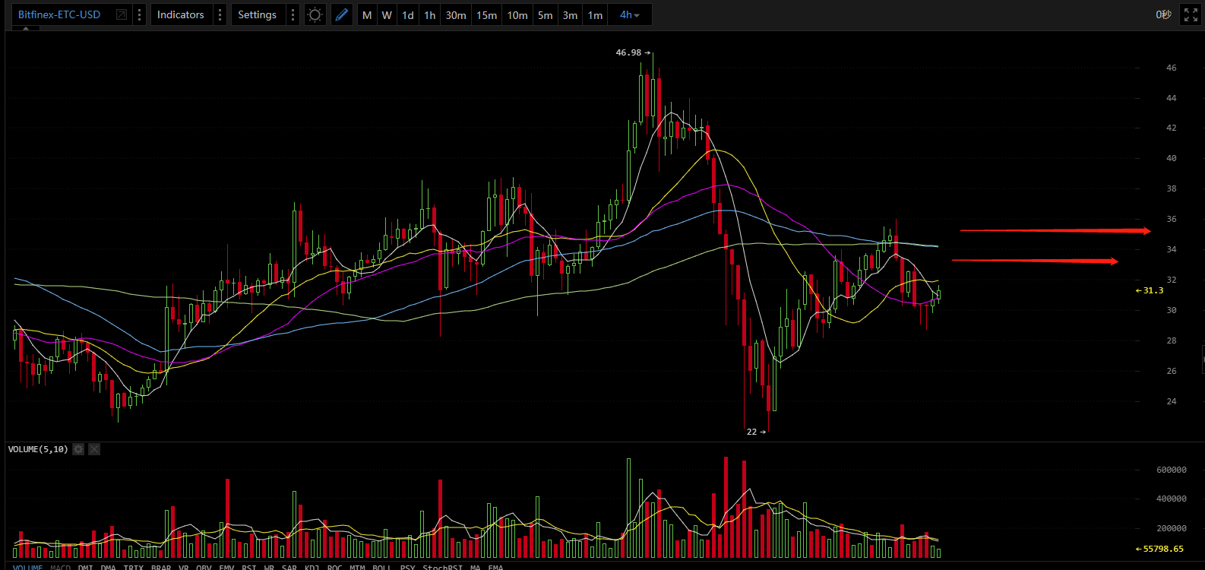Viewport: 1205px width, 570px height.
Task: Open VOLUME indicator gear settings
Action: click(78, 449)
